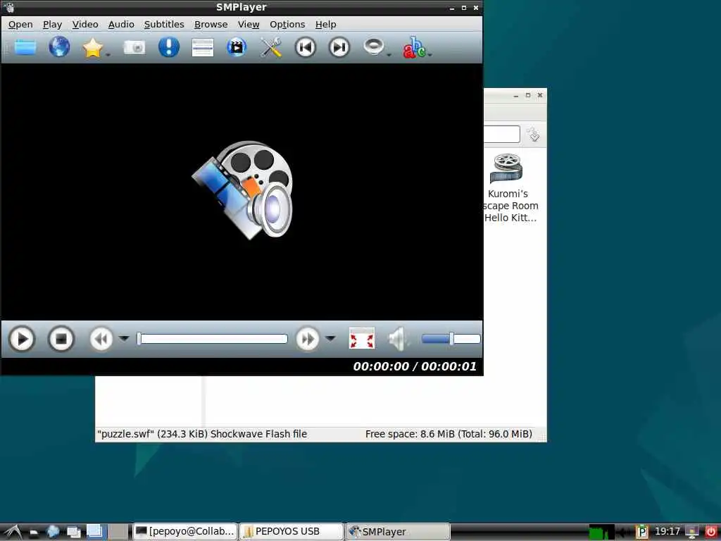
Task: Click the next track toolbar button
Action: [339, 47]
